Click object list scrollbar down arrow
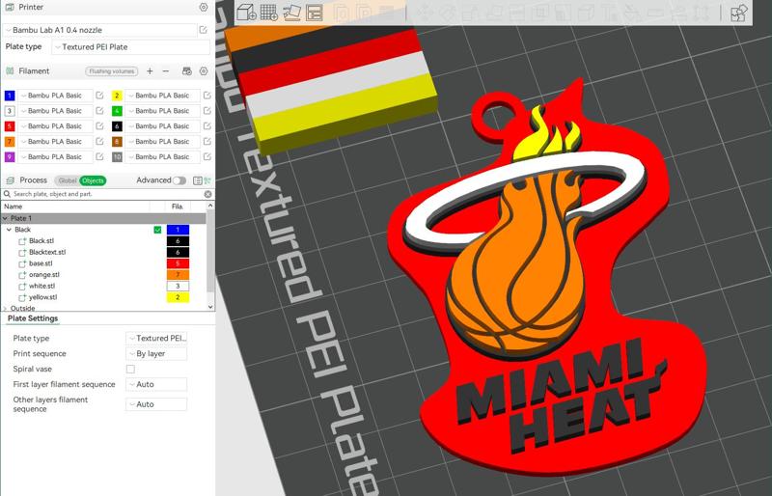This screenshot has width=772, height=496. 210,307
